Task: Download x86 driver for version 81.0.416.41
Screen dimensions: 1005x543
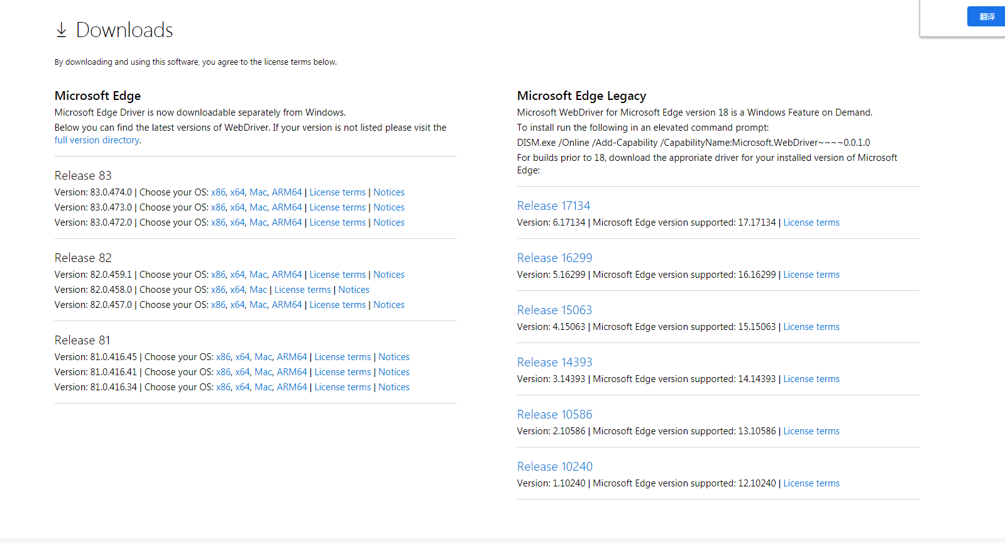Action: 223,372
